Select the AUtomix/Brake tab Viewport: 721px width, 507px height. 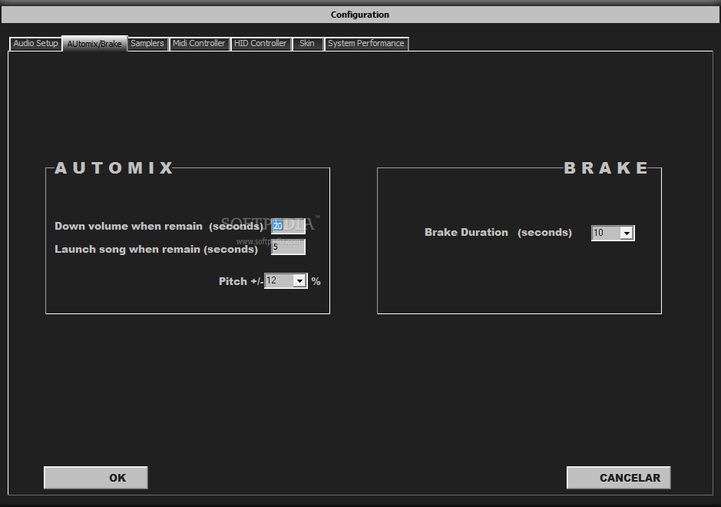[94, 44]
